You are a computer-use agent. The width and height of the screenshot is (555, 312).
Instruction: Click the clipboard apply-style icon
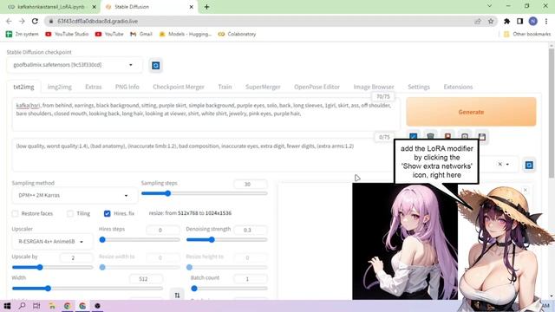point(465,137)
